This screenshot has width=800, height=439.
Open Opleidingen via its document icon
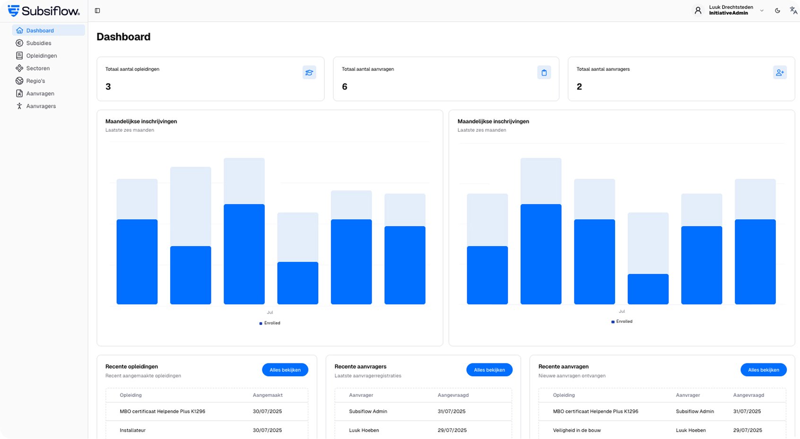coord(19,55)
